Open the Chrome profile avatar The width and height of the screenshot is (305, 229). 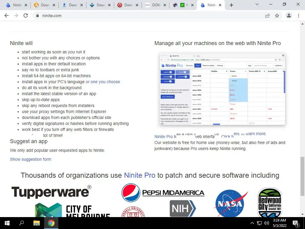289,16
